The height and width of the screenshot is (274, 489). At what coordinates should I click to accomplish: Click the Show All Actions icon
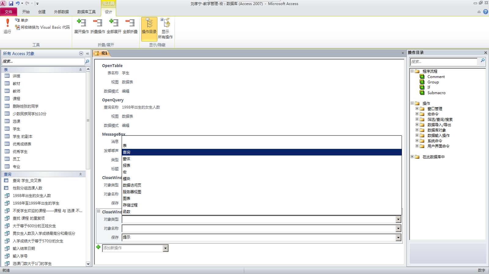coord(165,23)
